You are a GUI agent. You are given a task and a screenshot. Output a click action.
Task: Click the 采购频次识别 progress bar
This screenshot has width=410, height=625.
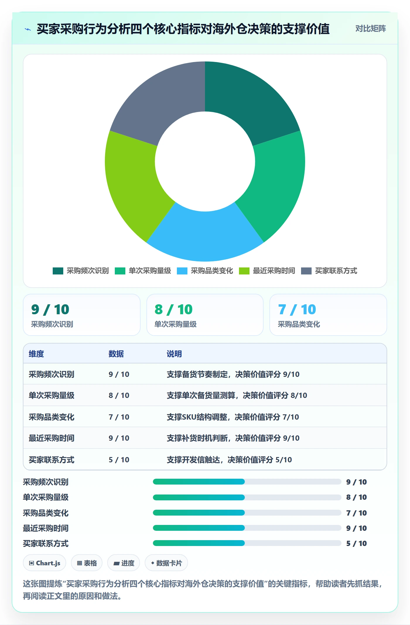[x=247, y=482]
